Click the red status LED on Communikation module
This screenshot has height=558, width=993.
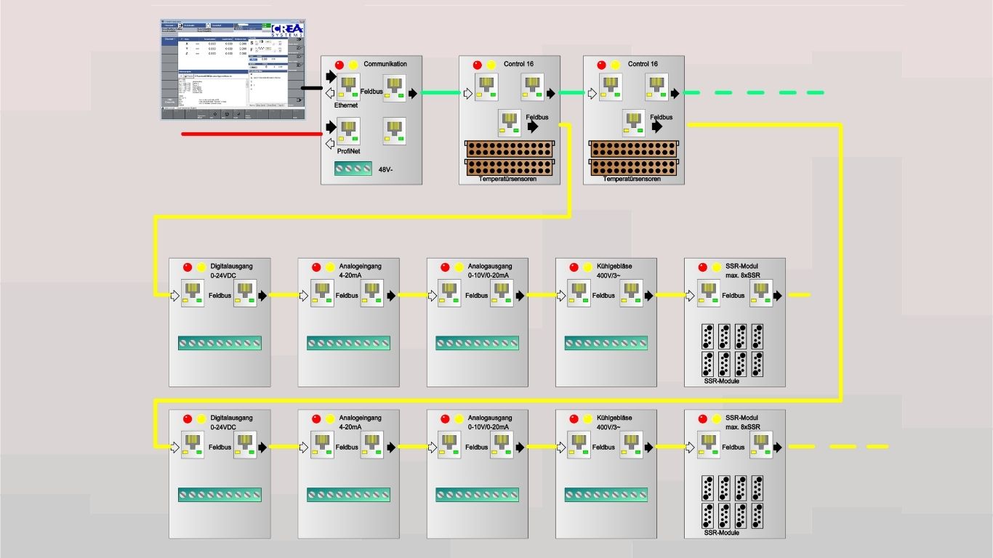[x=339, y=65]
